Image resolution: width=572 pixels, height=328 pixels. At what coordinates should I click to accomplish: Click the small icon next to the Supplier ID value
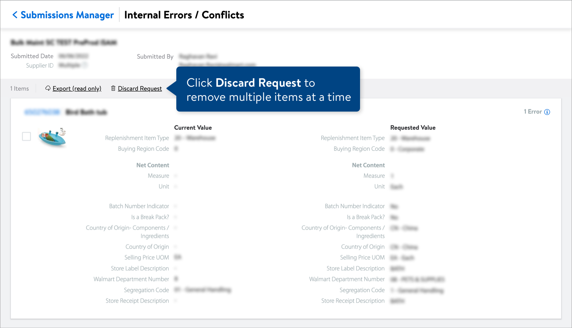(84, 65)
